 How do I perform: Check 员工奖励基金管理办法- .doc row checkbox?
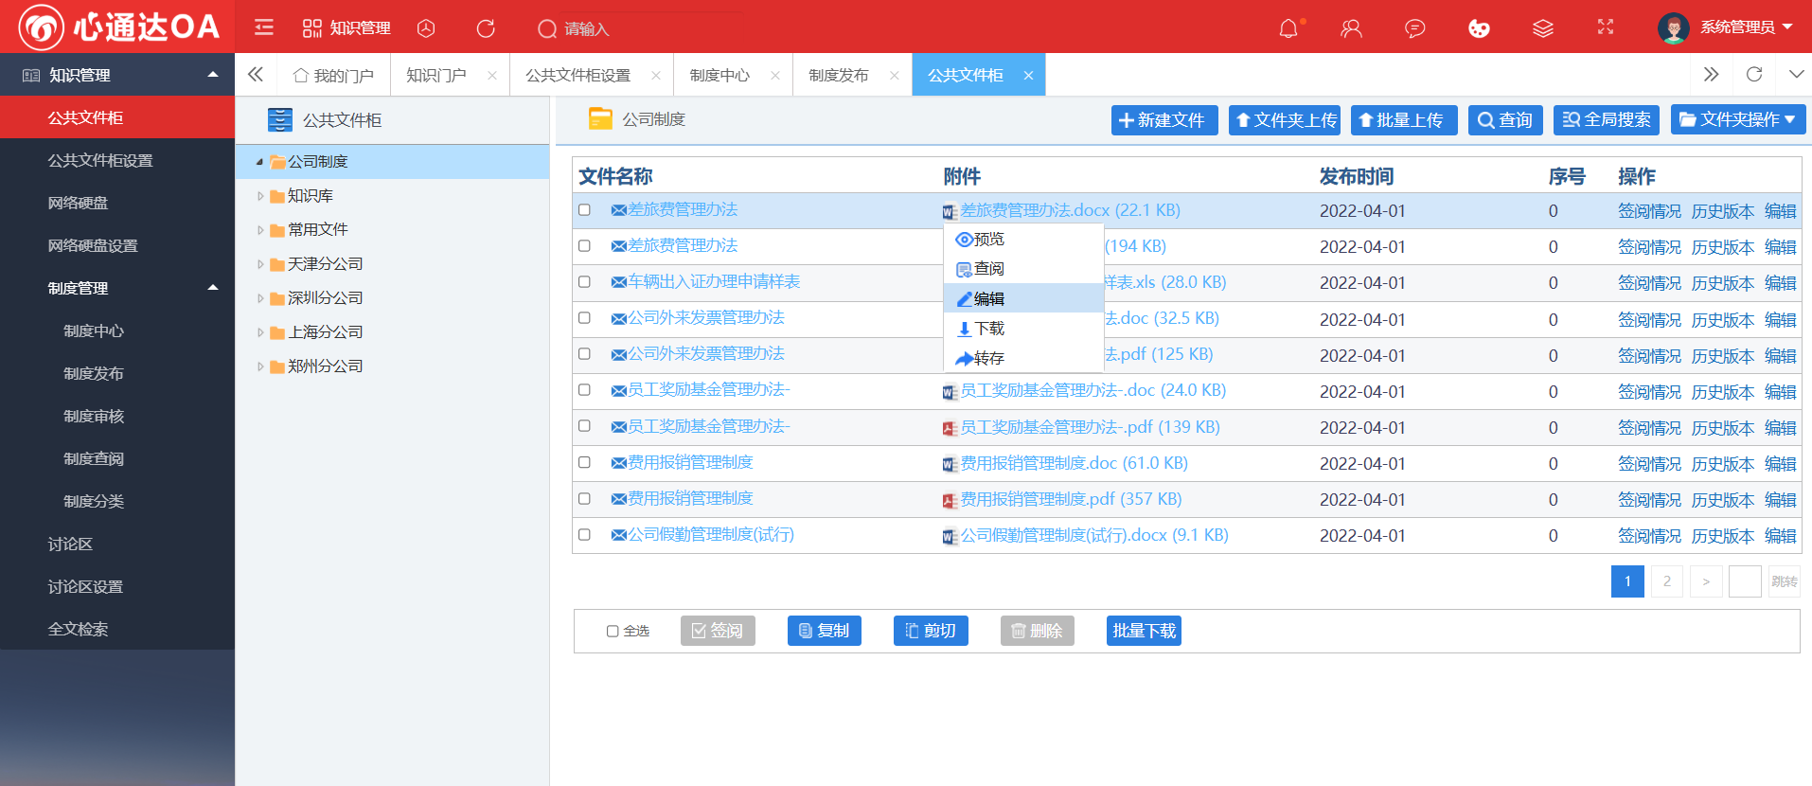point(584,390)
